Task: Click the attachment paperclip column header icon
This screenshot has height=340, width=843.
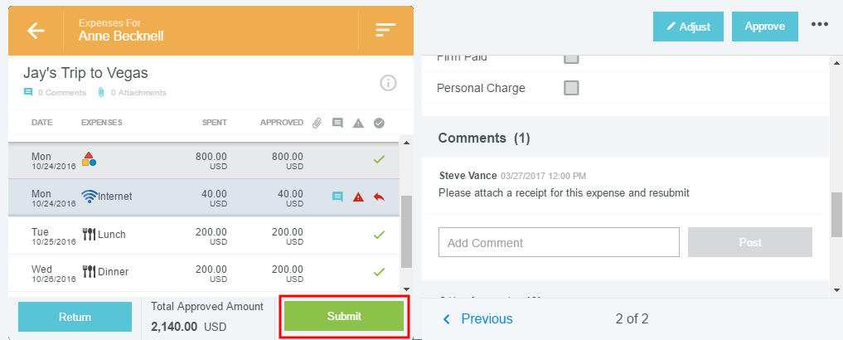Action: tap(317, 124)
